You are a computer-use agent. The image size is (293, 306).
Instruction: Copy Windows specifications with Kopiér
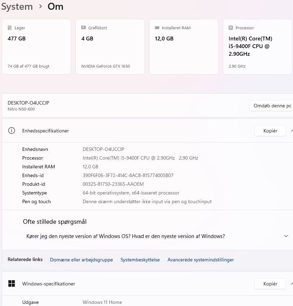point(270,284)
